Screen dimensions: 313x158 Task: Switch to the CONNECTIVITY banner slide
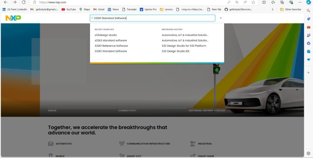click(127, 110)
